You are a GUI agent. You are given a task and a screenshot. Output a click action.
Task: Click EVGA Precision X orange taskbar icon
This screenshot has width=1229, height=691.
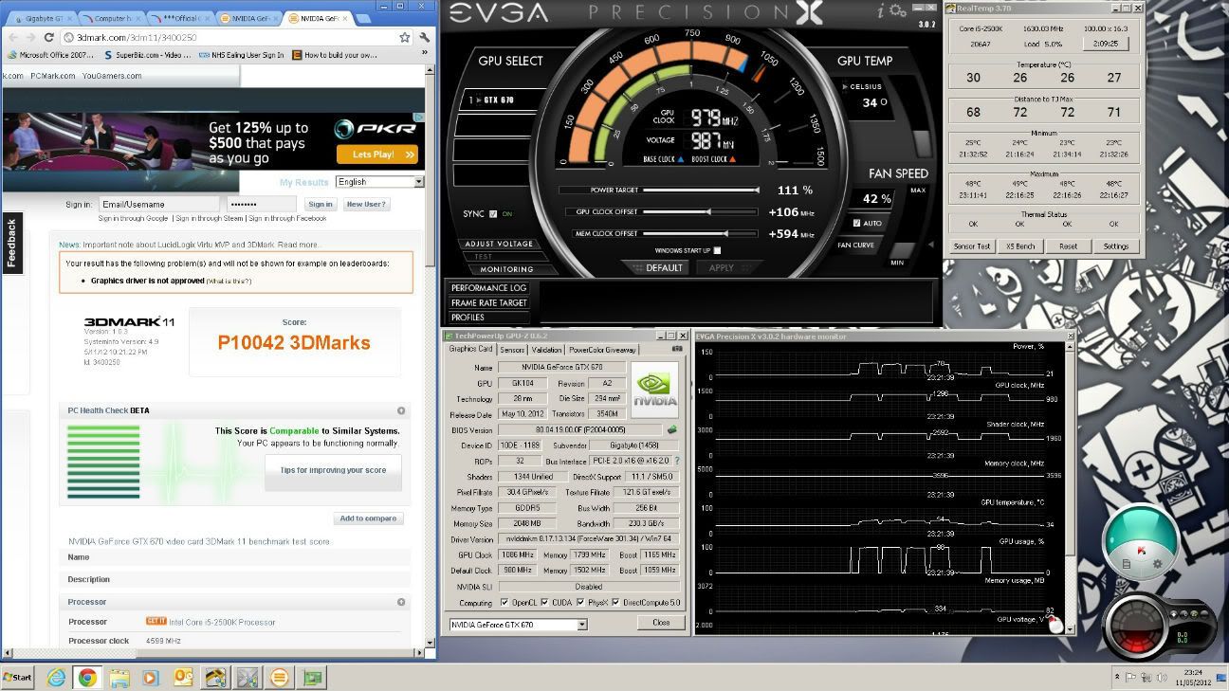coord(279,678)
